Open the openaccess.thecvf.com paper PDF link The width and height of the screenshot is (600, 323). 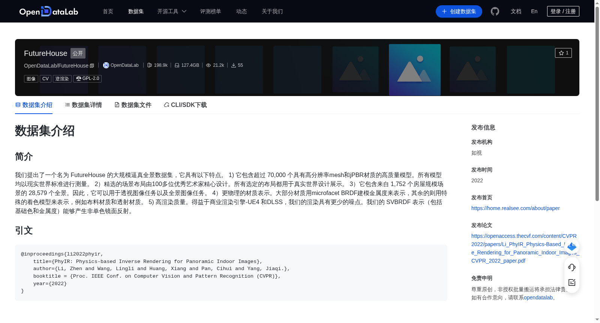[525, 248]
